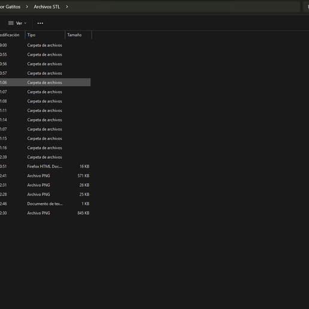Select the 26 KB PNG file
The height and width of the screenshot is (309, 309).
[x=45, y=185]
